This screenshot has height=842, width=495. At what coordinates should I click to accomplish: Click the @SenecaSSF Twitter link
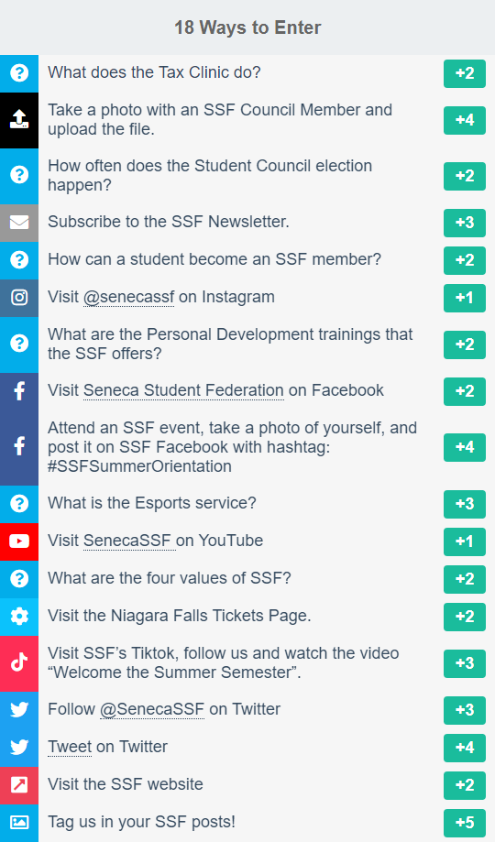pyautogui.click(x=152, y=709)
